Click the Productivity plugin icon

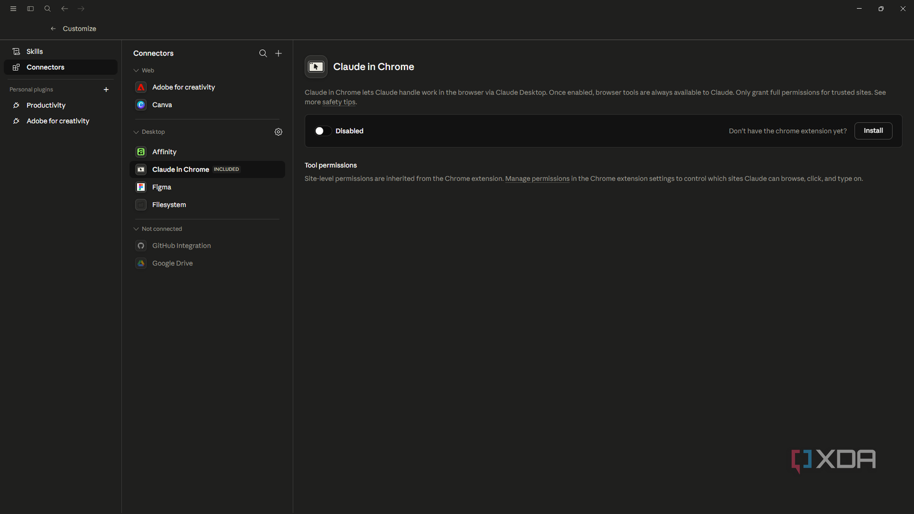(x=16, y=105)
